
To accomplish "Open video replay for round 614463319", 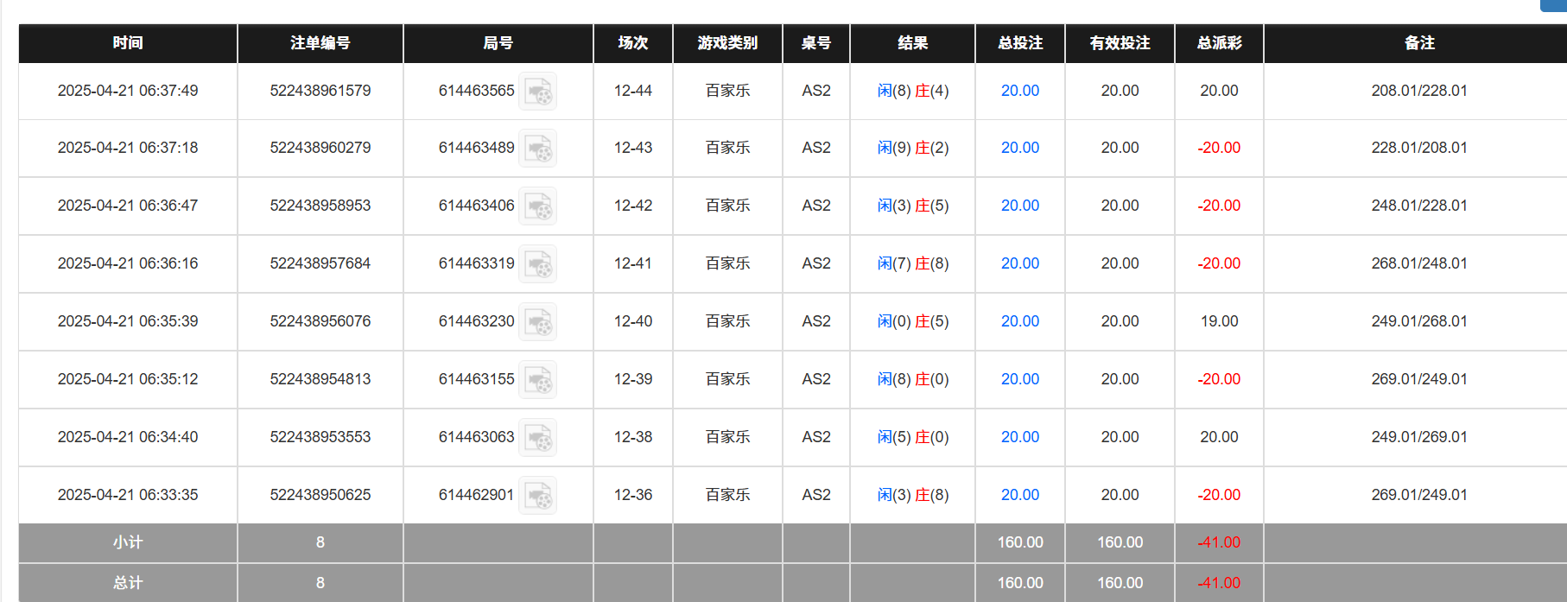I will (540, 263).
